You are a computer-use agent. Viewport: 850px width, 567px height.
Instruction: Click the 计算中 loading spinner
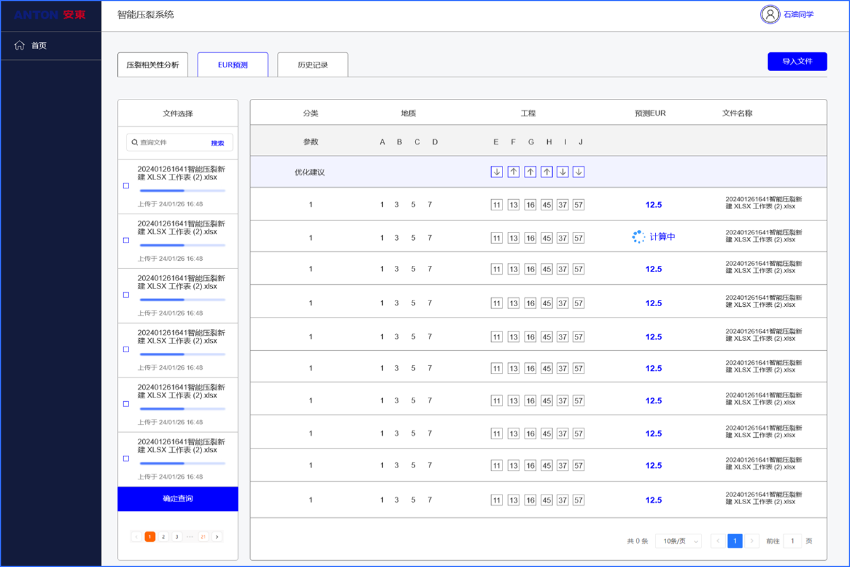coord(638,237)
